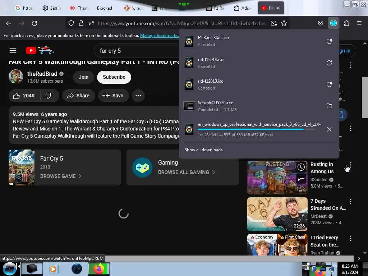Open options menu for 7 Days Stranded video

[x=350, y=201]
